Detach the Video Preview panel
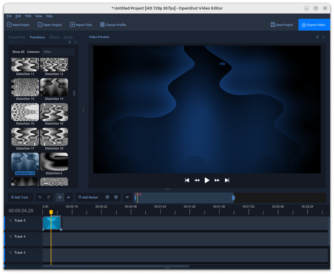The image size is (334, 274). coord(317,37)
